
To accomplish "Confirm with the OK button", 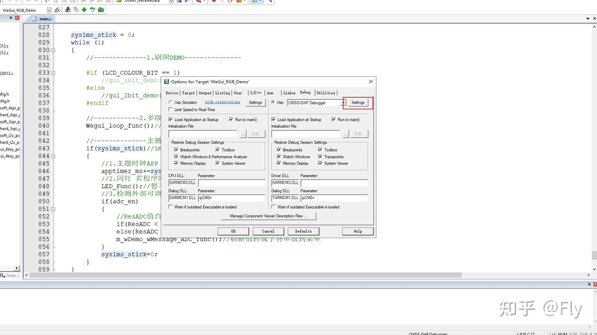I will (233, 231).
